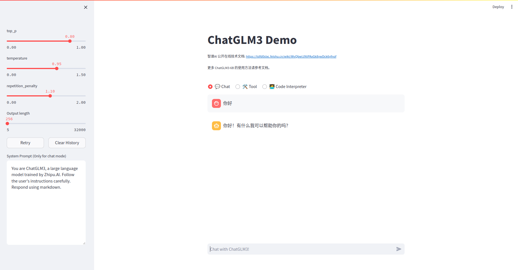Click the 更多 ChatGLM3-6B usage note text
The height and width of the screenshot is (270, 518).
[239, 68]
